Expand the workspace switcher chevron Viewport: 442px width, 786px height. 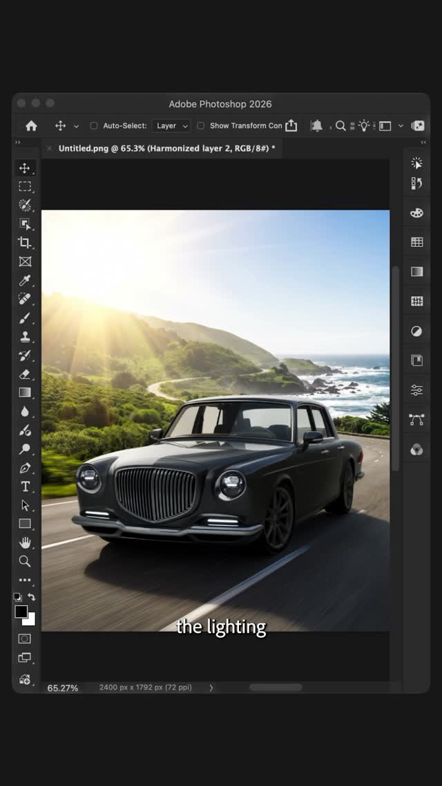(x=401, y=126)
